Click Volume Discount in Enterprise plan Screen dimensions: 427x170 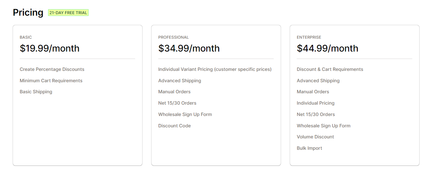pos(316,137)
